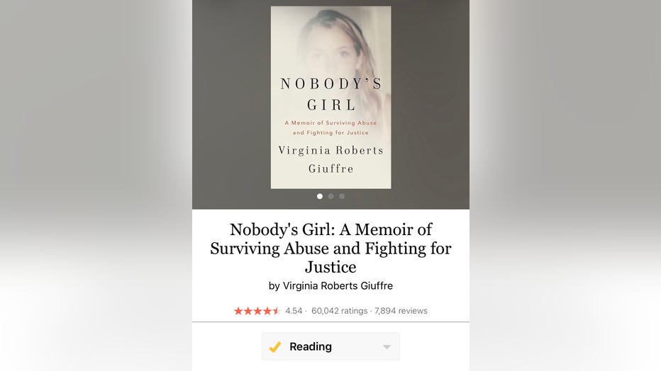Select the second rating star
The width and height of the screenshot is (661, 371).
click(x=248, y=311)
